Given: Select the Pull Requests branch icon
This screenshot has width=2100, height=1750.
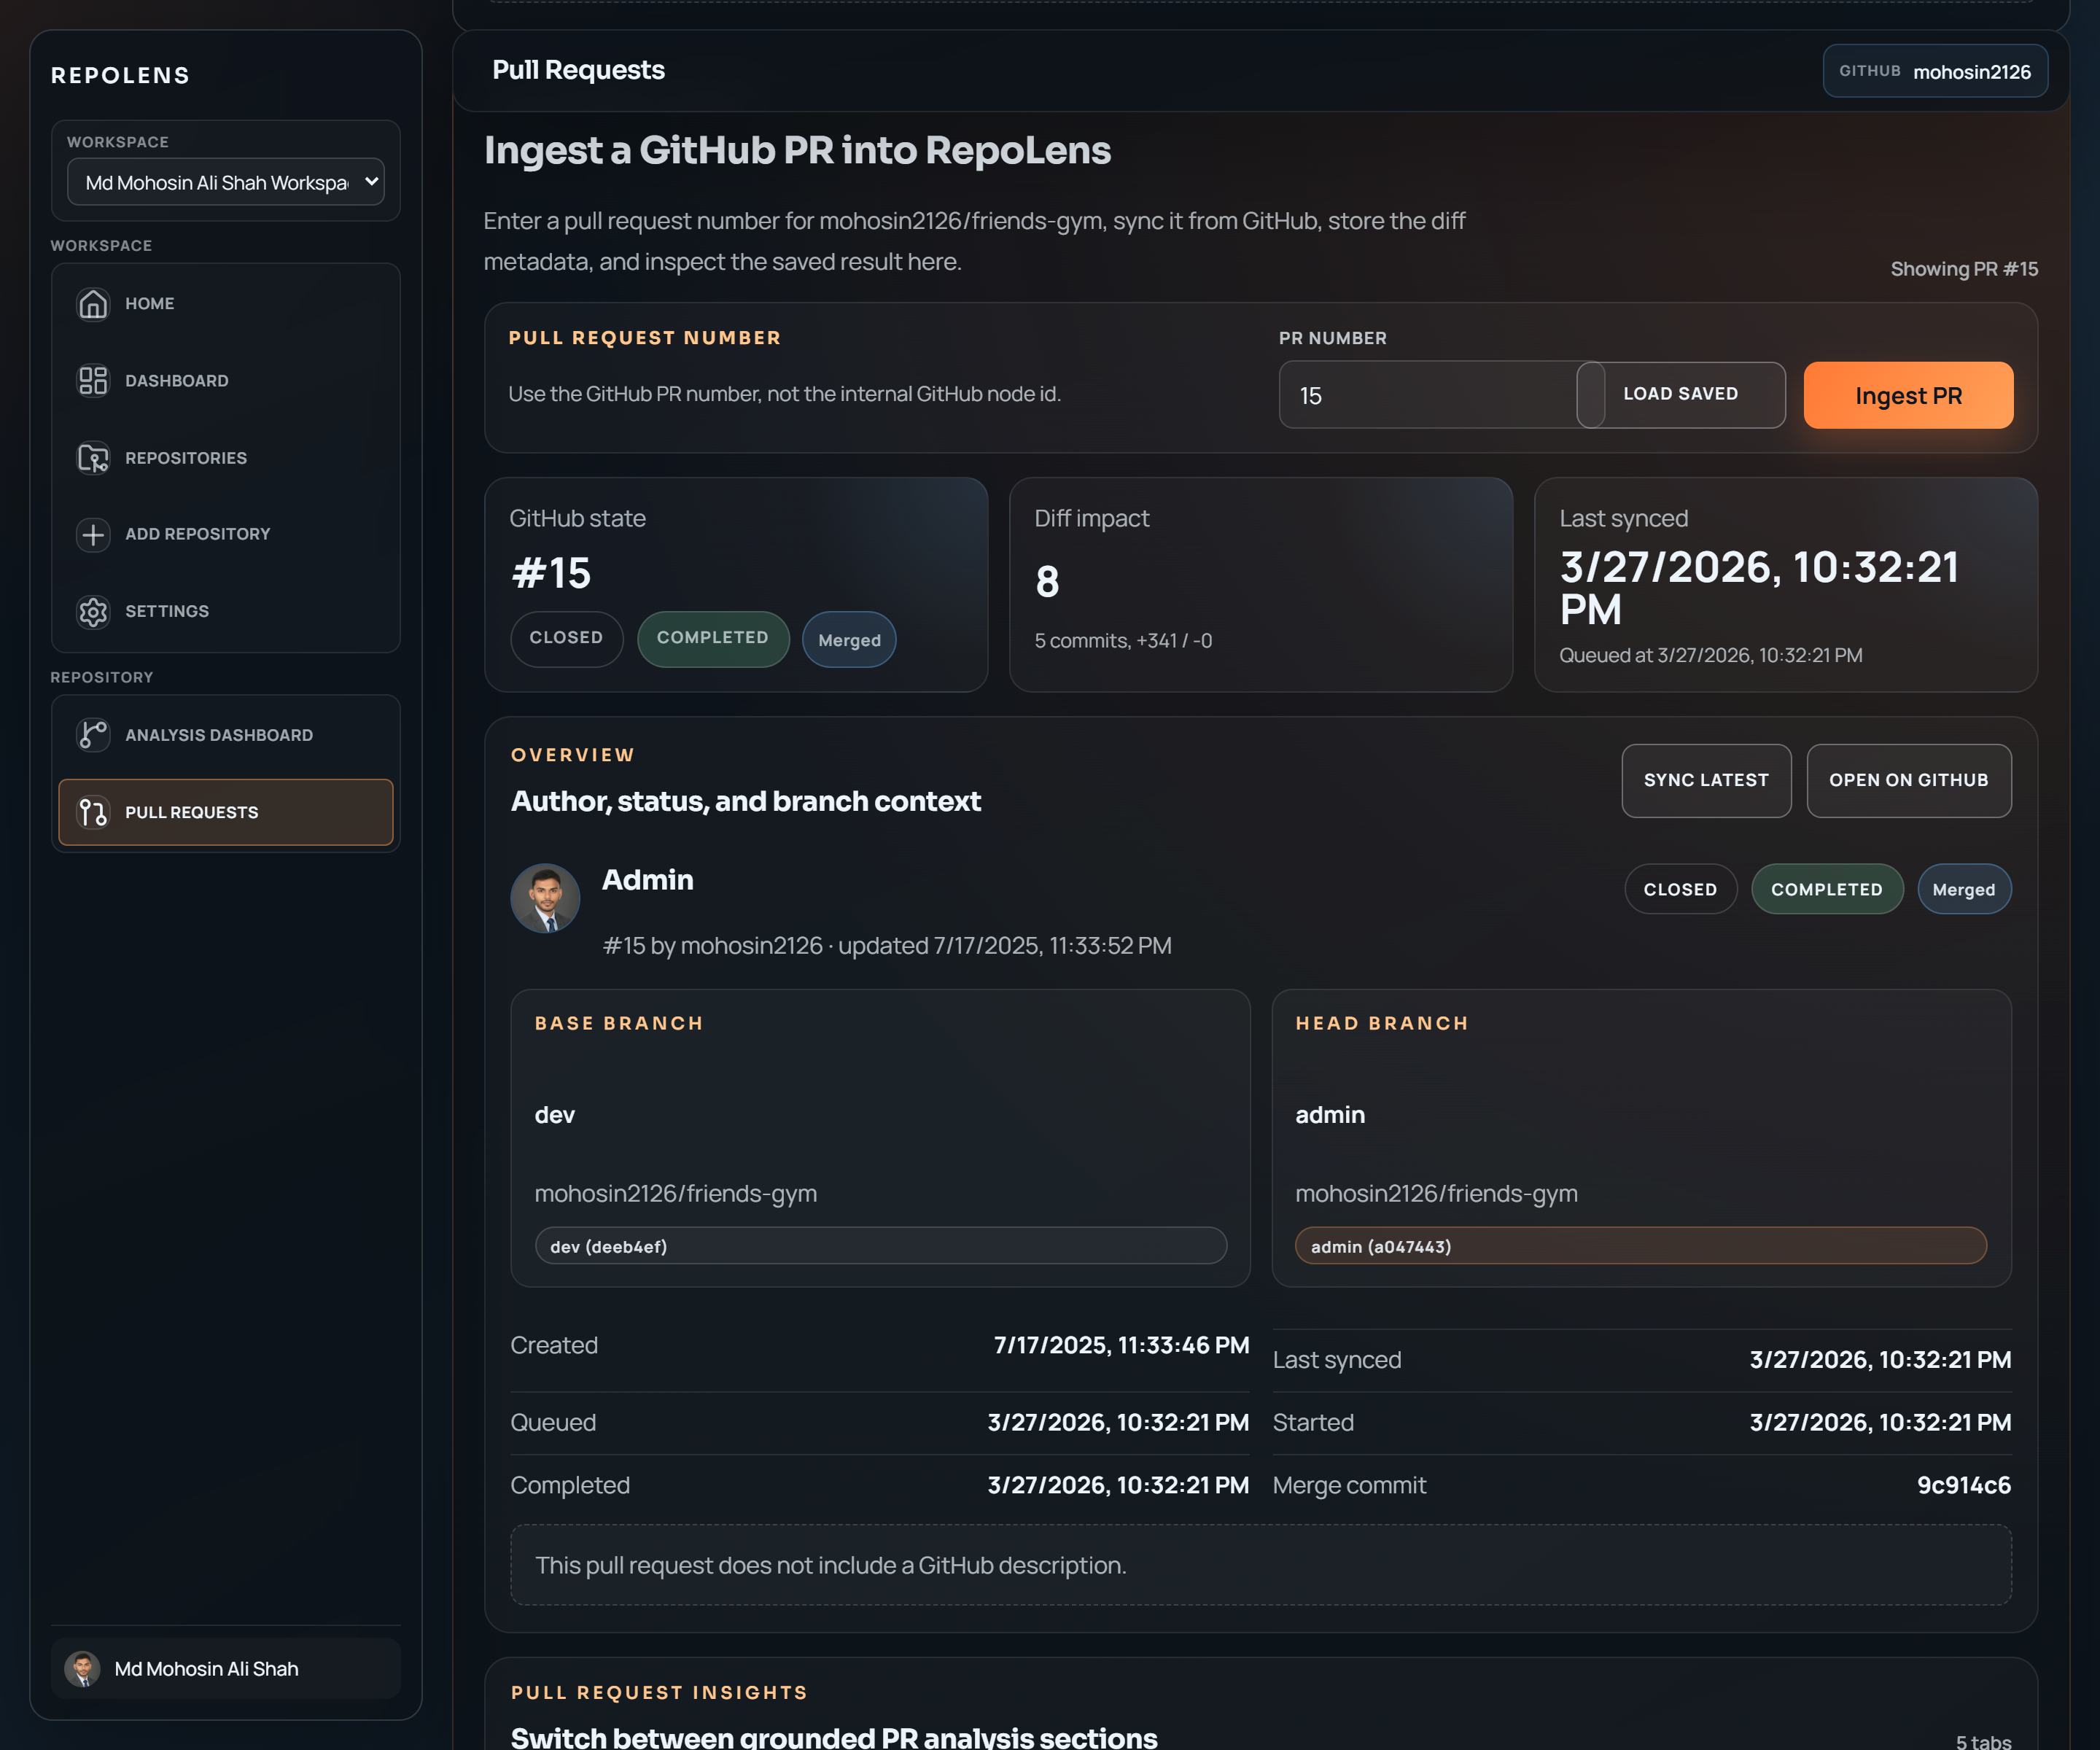Looking at the screenshot, I should tap(93, 812).
